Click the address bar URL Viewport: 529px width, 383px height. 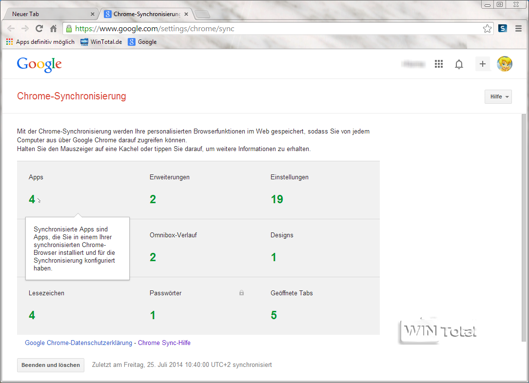pyautogui.click(x=155, y=29)
